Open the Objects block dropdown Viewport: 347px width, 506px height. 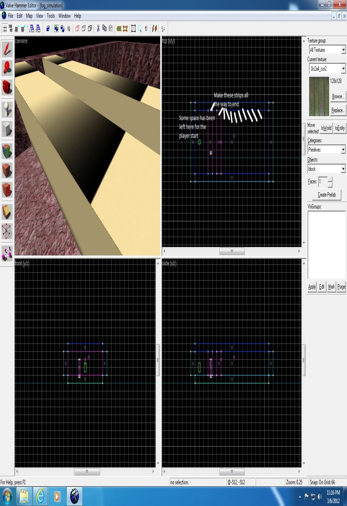[343, 169]
